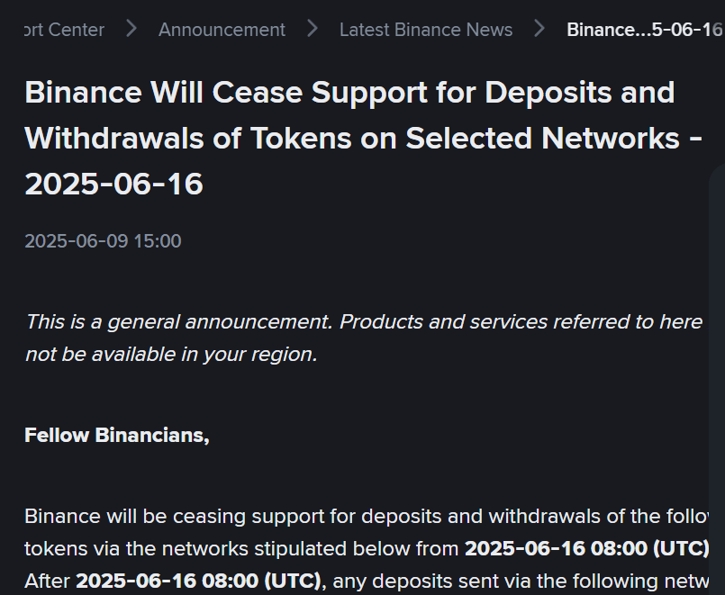Click the title line 'Binance Will Cease Support'
725x595 pixels.
tap(349, 92)
